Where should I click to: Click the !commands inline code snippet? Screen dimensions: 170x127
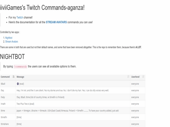(20, 66)
